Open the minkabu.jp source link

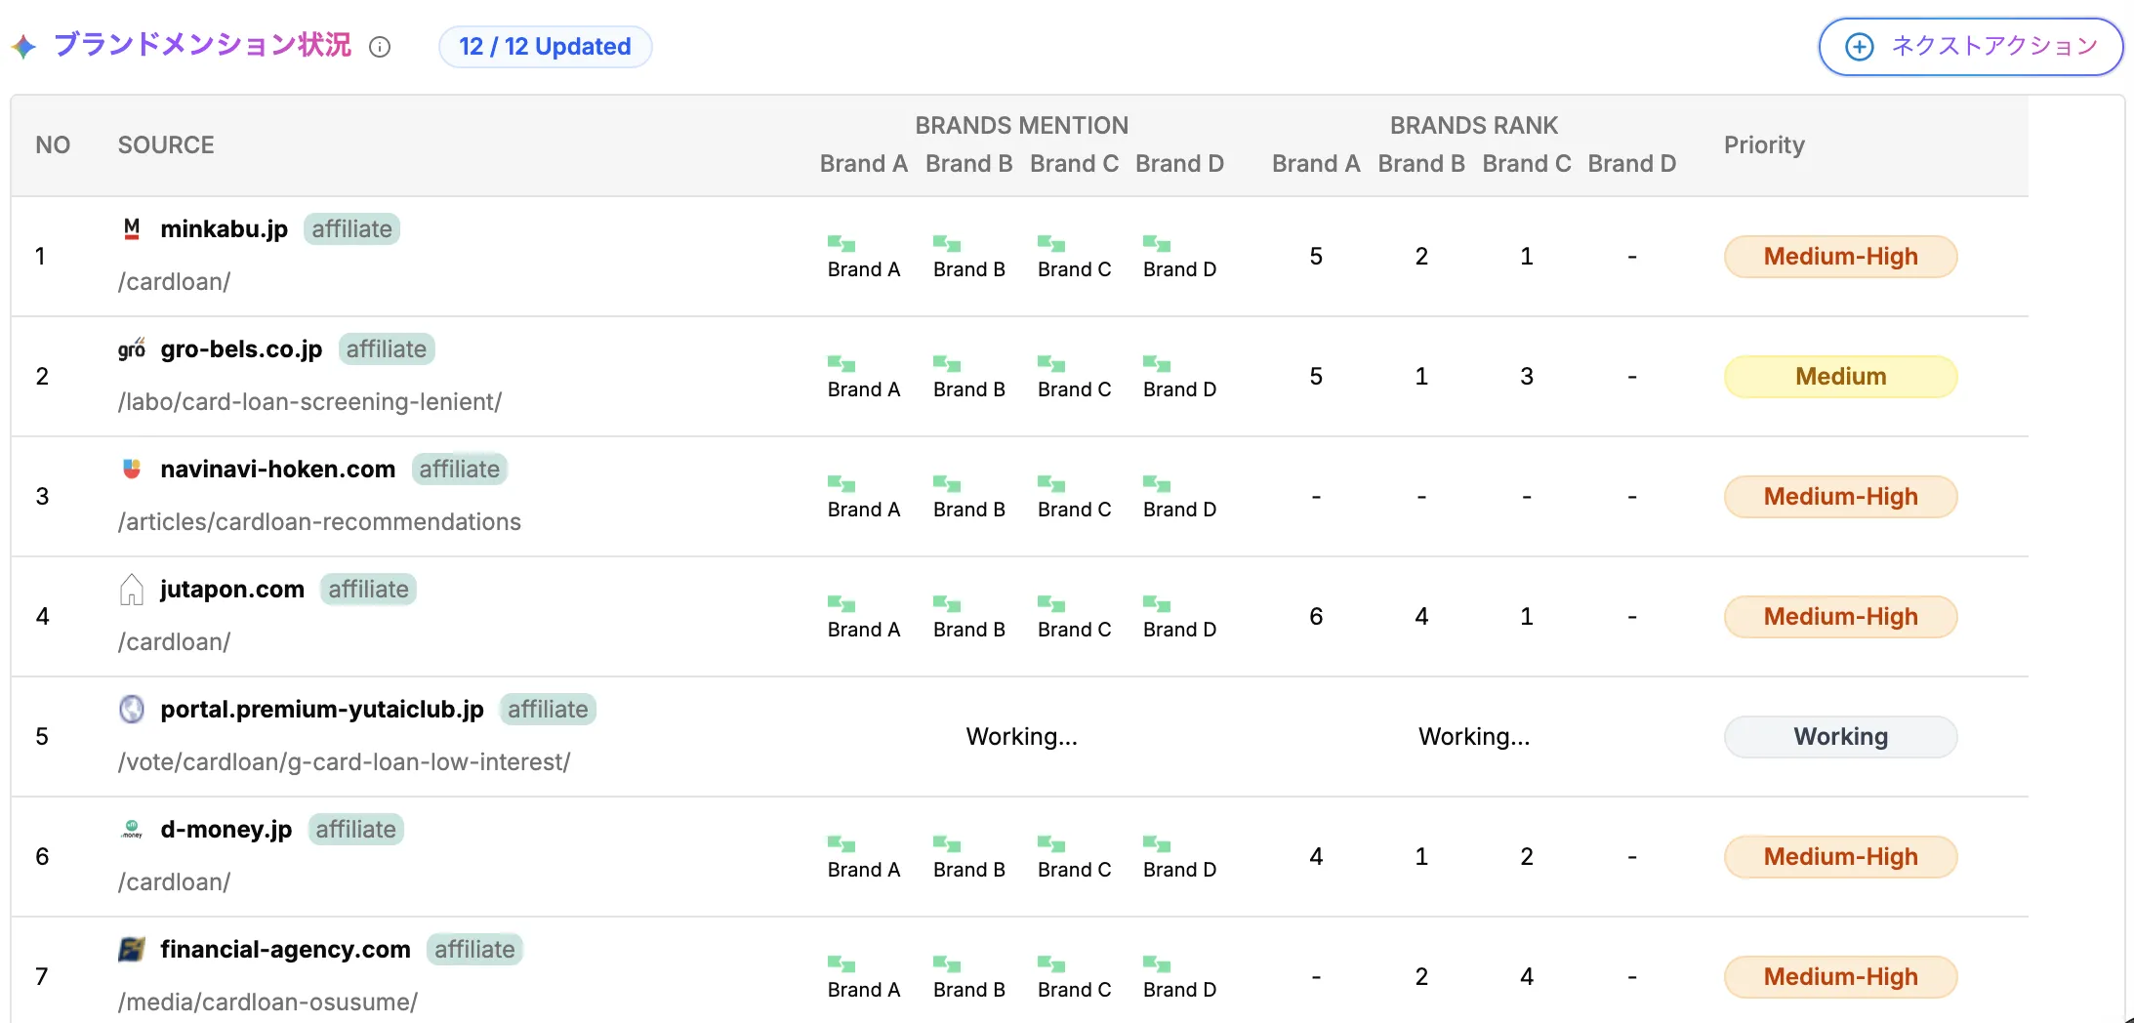(x=224, y=229)
